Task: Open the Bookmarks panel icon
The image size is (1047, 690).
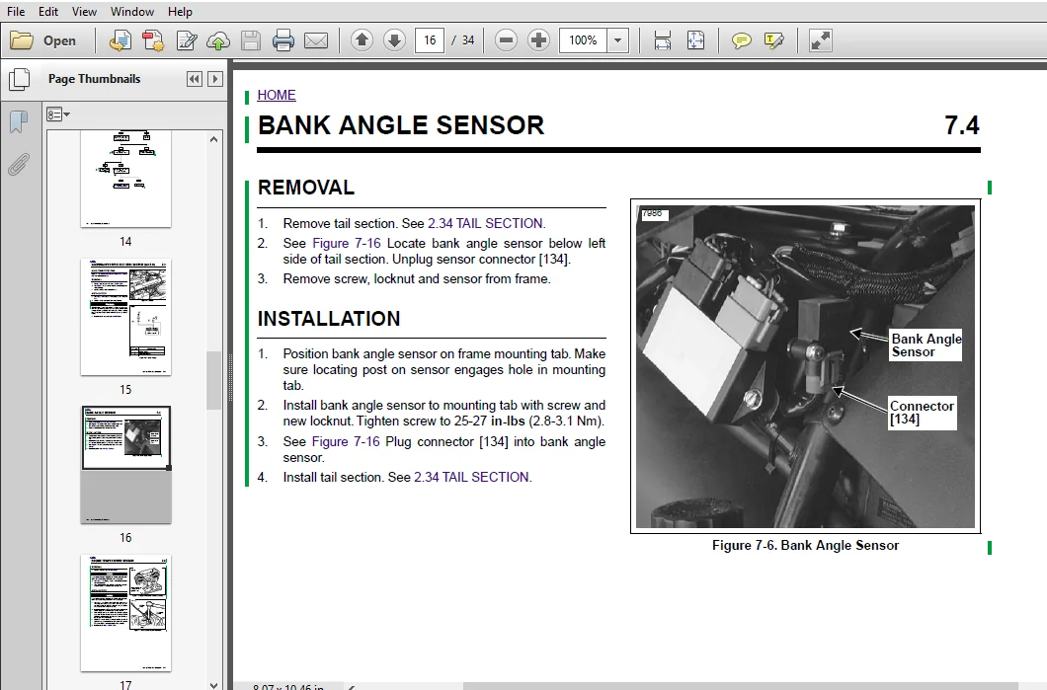Action: tap(19, 122)
